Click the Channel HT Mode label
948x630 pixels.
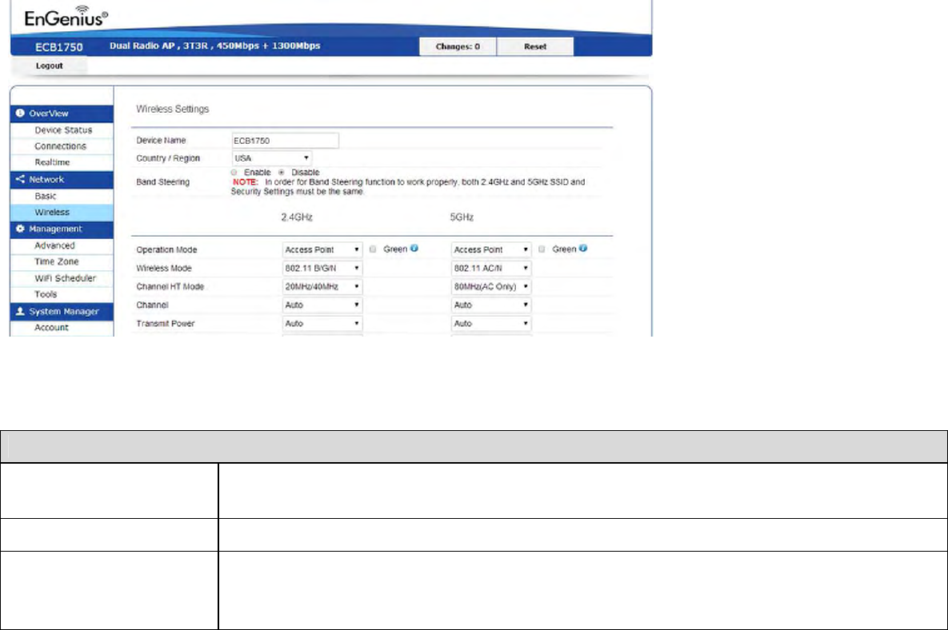pyautogui.click(x=170, y=286)
